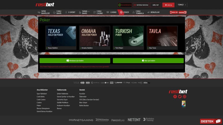
Task: Open Bahis Bozdur footer link
Action: 84,106
